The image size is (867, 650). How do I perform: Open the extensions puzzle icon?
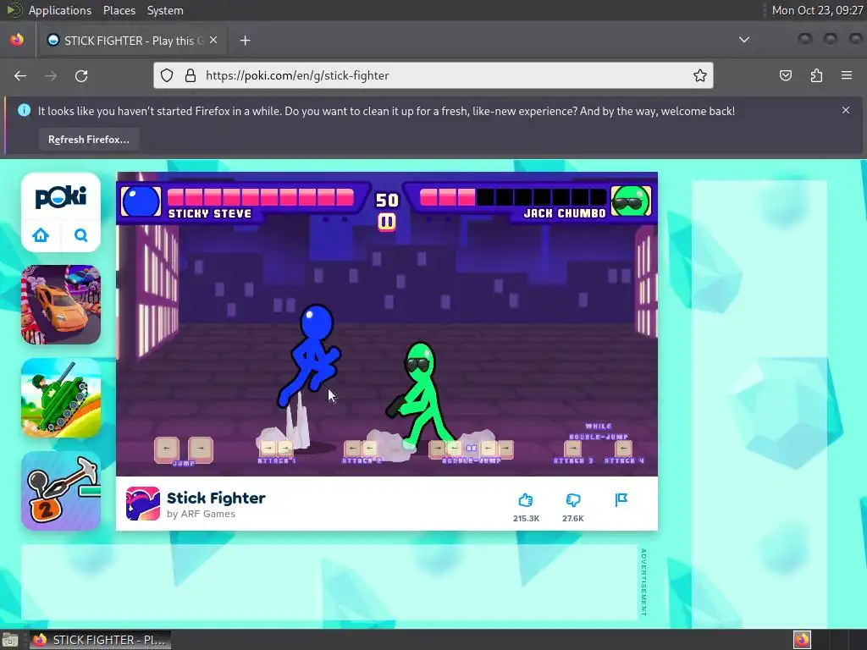[816, 75]
